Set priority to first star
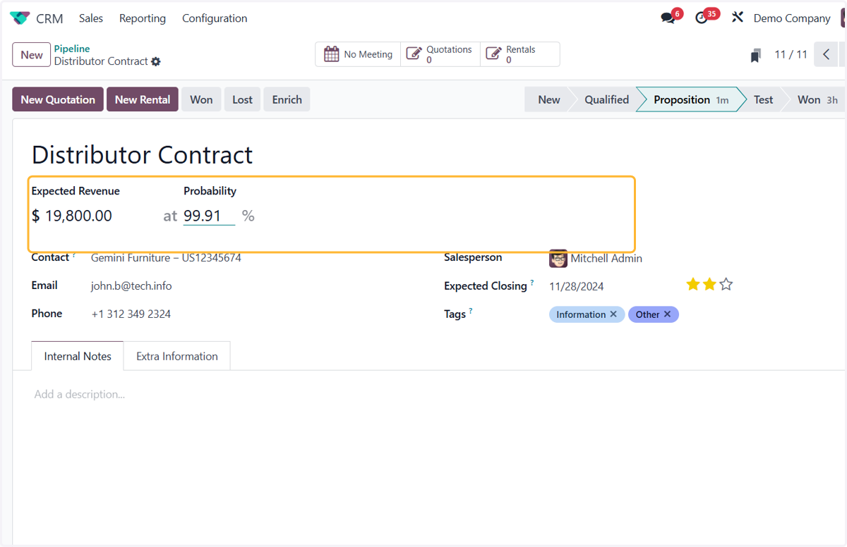Screen dimensions: 847x547 coord(693,284)
